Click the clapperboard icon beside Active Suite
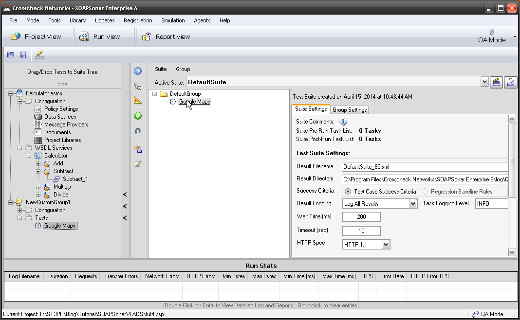 (x=496, y=82)
